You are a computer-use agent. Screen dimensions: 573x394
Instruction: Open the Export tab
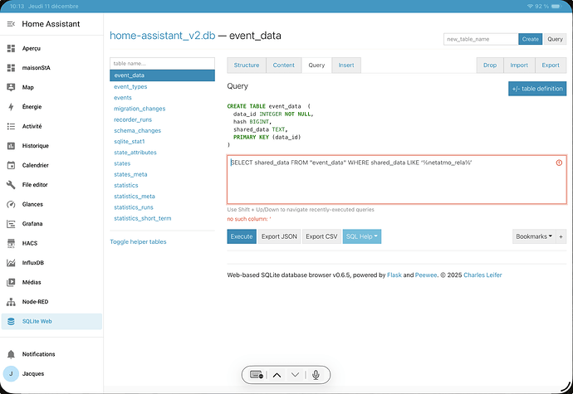click(551, 66)
